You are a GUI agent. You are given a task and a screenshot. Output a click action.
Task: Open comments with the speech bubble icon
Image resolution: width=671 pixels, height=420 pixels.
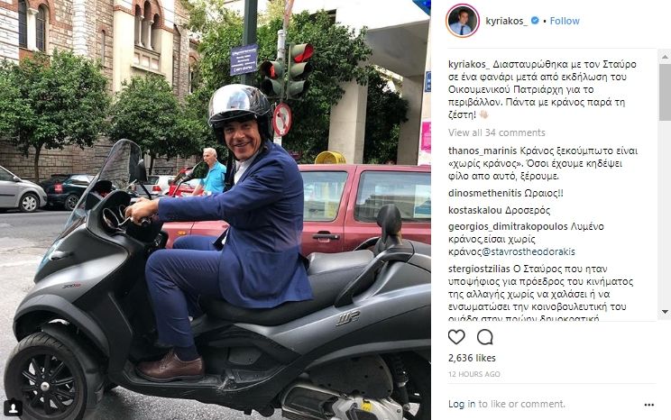click(485, 337)
